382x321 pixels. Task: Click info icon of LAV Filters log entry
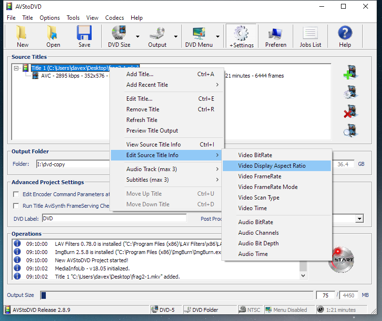point(17,243)
